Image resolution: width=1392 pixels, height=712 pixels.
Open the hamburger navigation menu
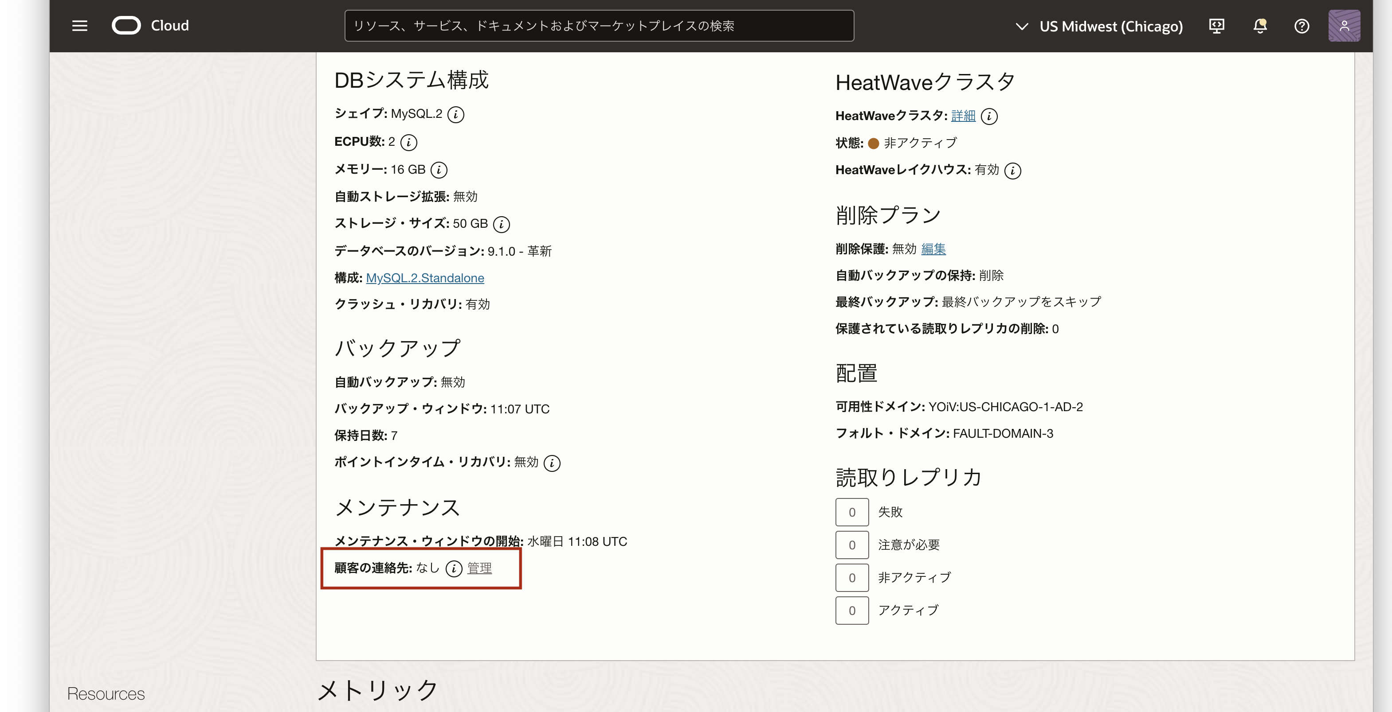[x=79, y=26]
